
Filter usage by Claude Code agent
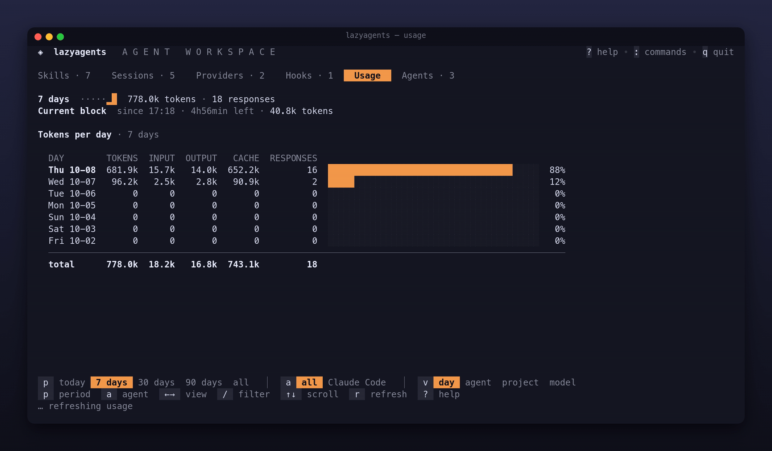click(x=357, y=382)
